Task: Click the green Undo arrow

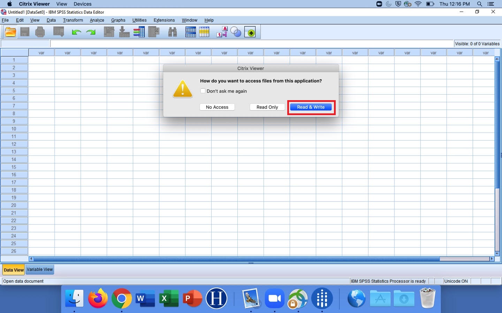Action: [x=76, y=32]
